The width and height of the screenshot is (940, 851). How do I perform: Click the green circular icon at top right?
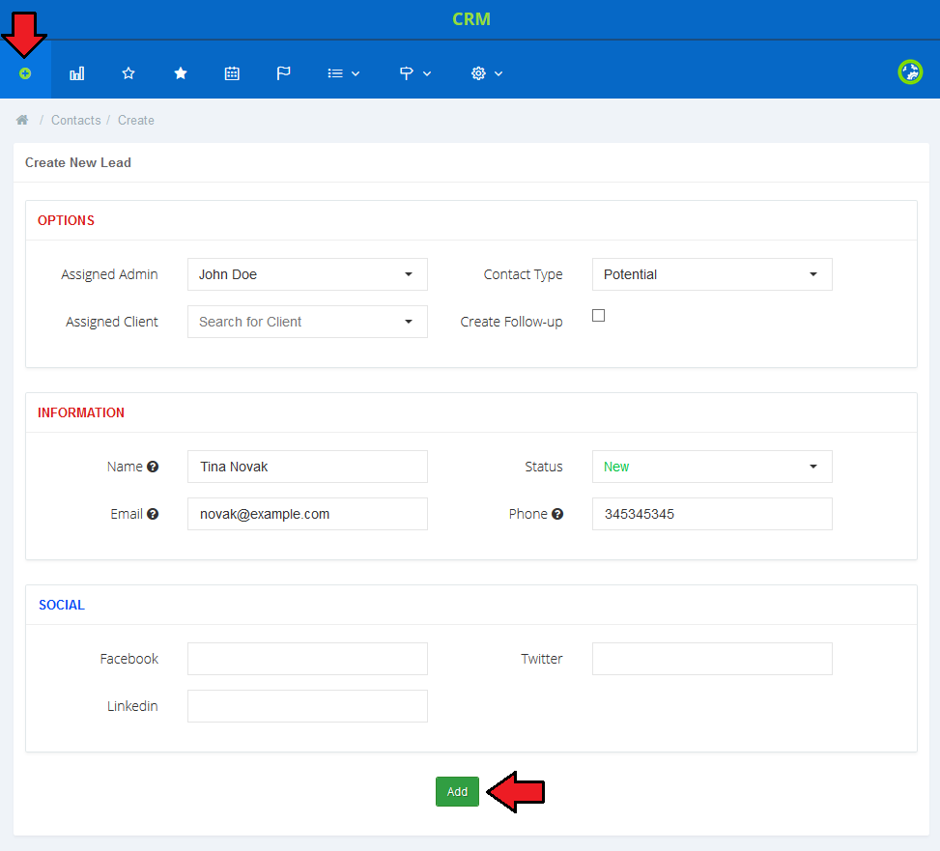tap(910, 72)
